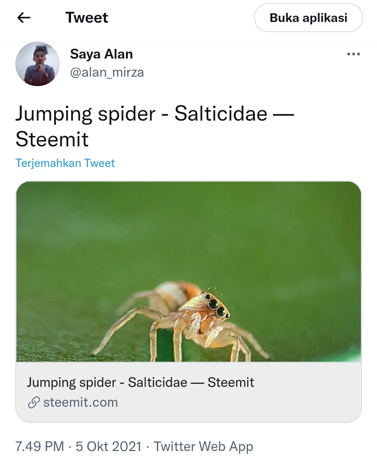Click the link card title below the photo
This screenshot has height=466, width=377.
(x=140, y=382)
